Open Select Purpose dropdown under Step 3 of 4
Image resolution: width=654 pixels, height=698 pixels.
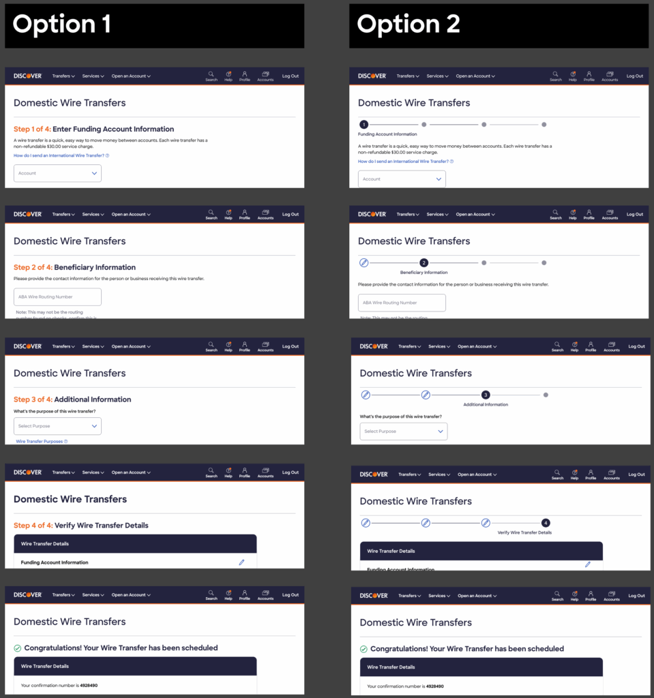(57, 426)
